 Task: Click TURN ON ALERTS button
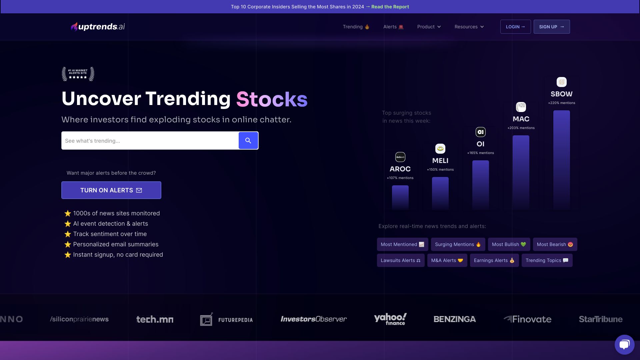111,190
